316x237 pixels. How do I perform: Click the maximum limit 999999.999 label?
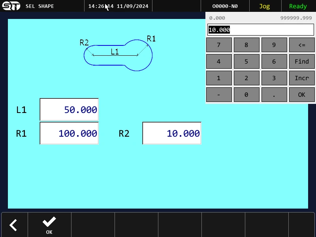pyautogui.click(x=296, y=18)
